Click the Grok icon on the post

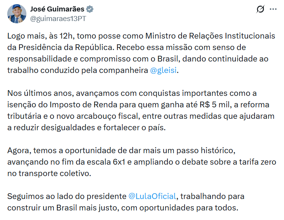260,9
